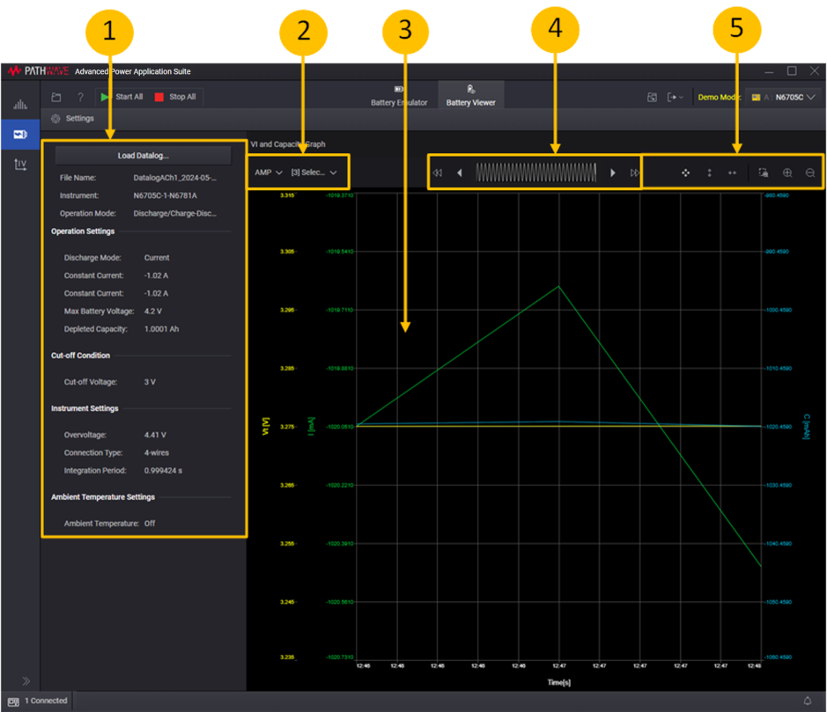Viewport: 827px width, 712px height.
Task: Open notifications with the bell icon
Action: click(x=808, y=701)
